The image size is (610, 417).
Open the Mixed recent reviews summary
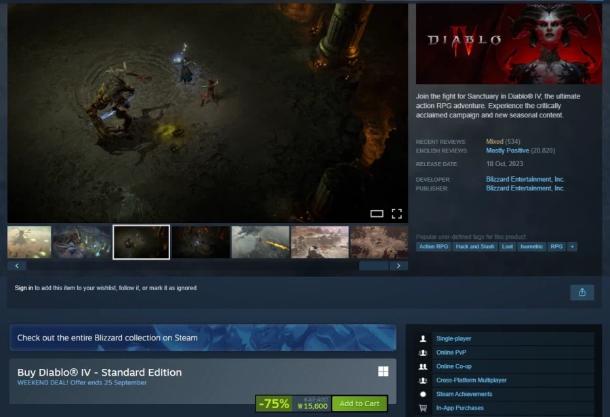[x=495, y=141]
